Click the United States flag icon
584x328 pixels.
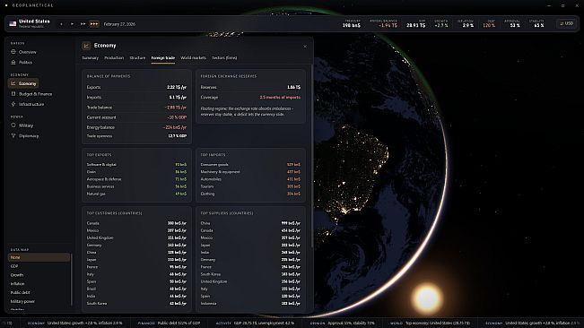pyautogui.click(x=13, y=24)
